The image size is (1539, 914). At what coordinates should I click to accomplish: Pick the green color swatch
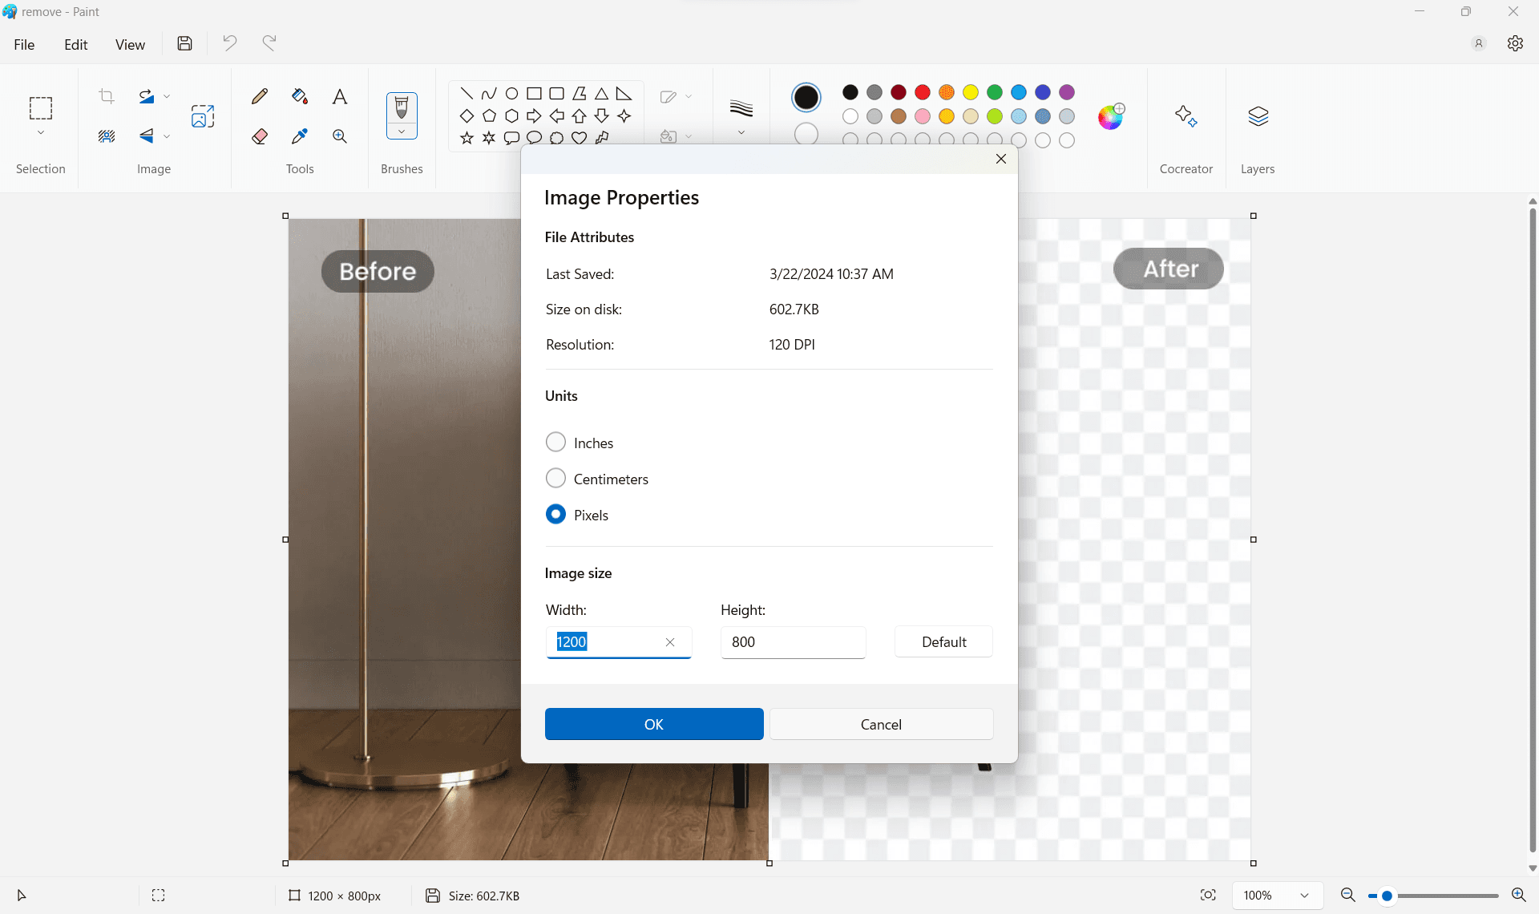tap(995, 92)
